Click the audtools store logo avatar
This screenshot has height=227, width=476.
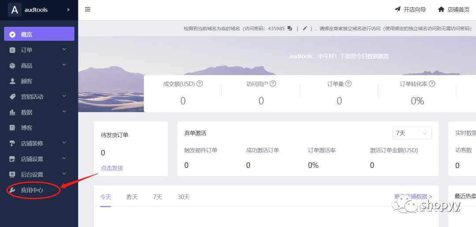point(15,10)
